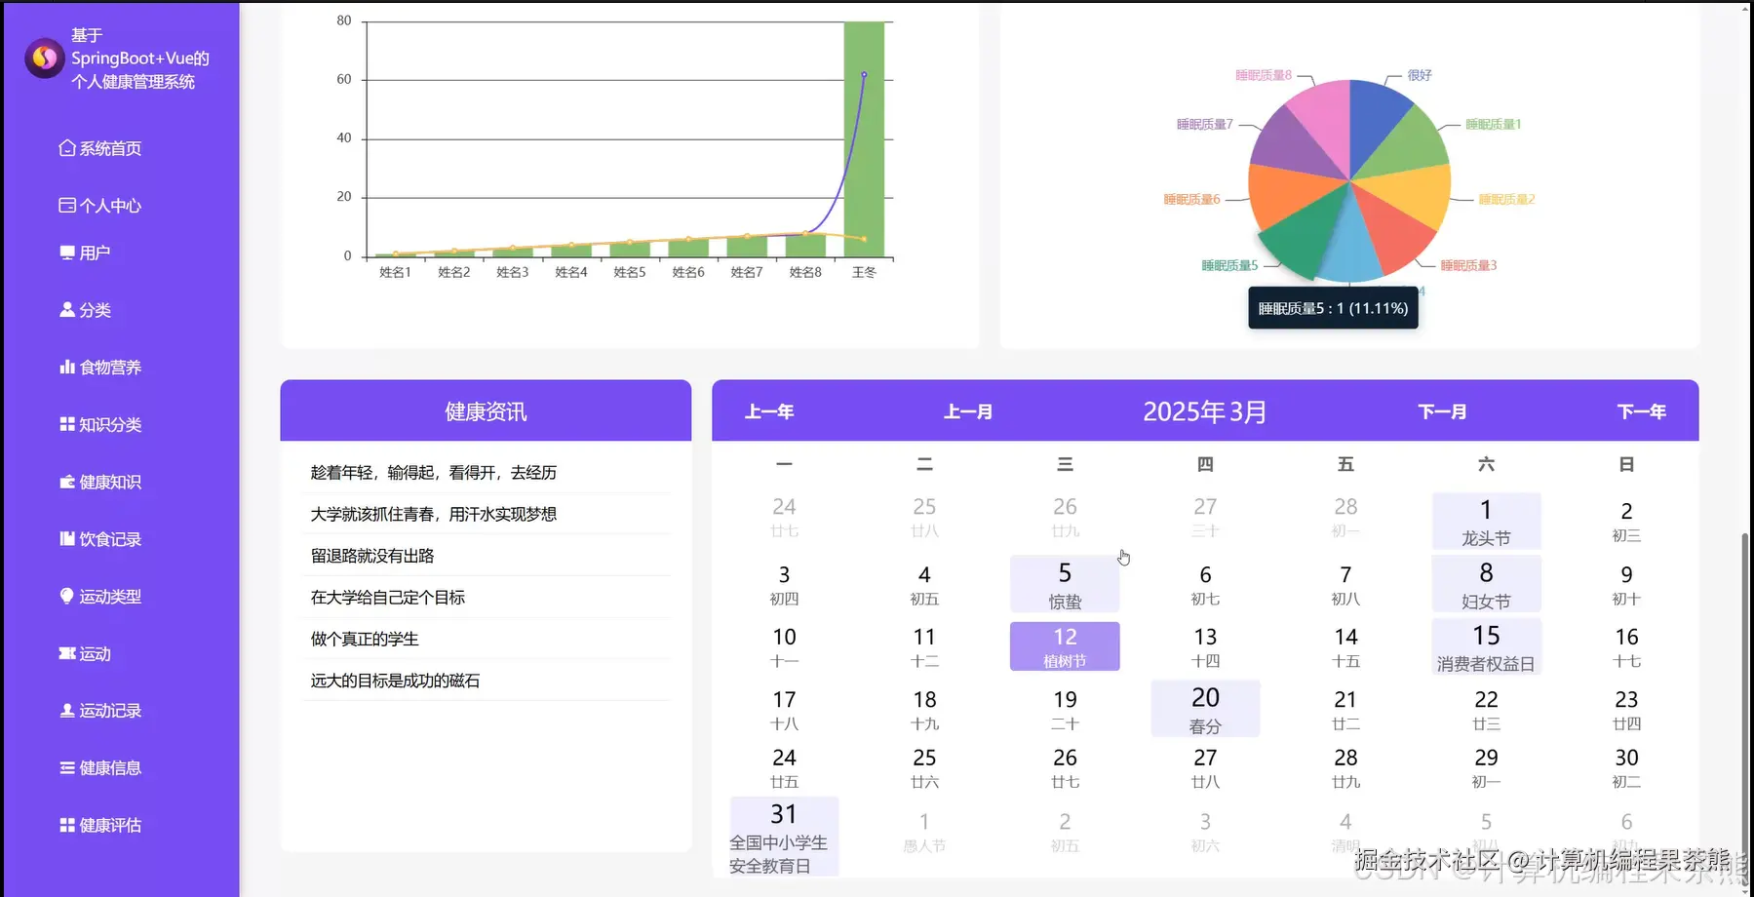Screen dimensions: 1754x897
Task: Click the card icon beside 个人中心
Action: [x=67, y=206]
